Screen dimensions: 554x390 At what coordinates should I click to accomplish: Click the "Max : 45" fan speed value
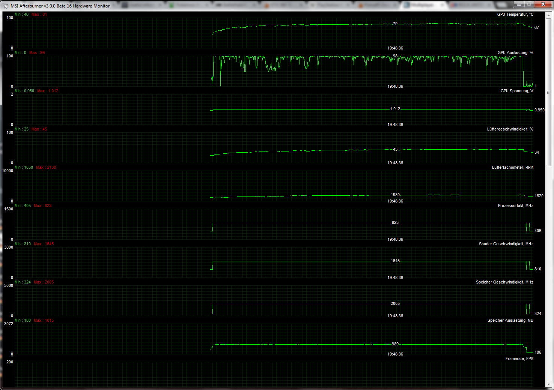[39, 129]
